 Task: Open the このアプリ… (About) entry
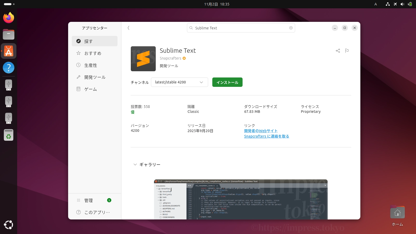click(95, 212)
